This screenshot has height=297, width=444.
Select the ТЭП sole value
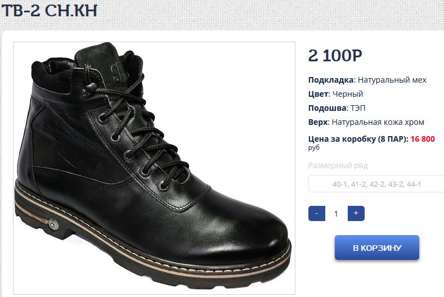(x=358, y=108)
